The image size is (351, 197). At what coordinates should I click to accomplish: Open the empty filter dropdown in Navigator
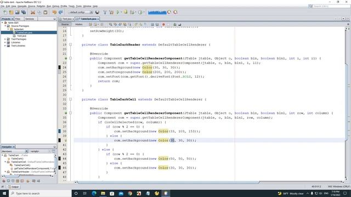[x=40, y=152]
